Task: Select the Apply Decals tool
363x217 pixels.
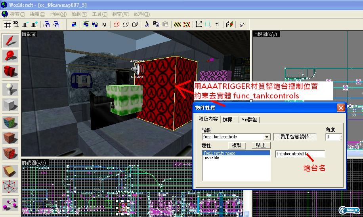Action: (x=10, y=153)
